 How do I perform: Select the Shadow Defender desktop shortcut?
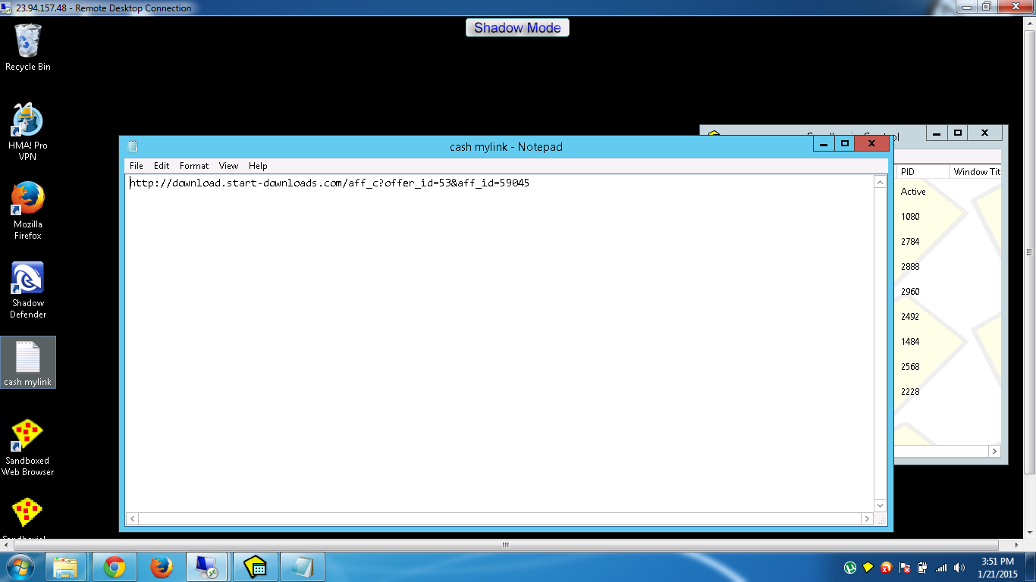(x=28, y=289)
